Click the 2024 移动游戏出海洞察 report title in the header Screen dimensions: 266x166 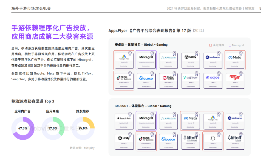click(x=211, y=8)
